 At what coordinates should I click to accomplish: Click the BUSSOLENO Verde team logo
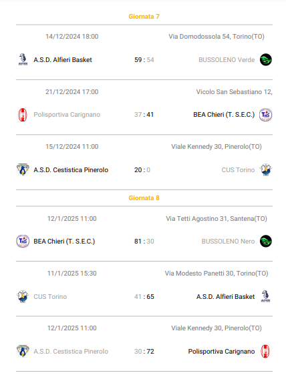click(x=265, y=59)
